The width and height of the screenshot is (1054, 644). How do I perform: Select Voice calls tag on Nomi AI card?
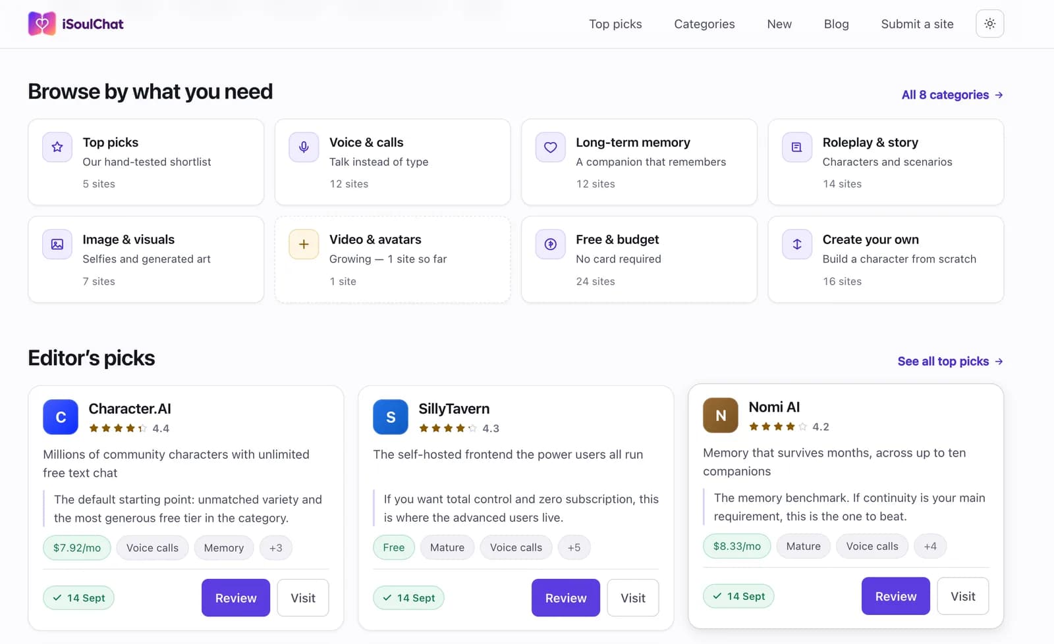point(872,546)
